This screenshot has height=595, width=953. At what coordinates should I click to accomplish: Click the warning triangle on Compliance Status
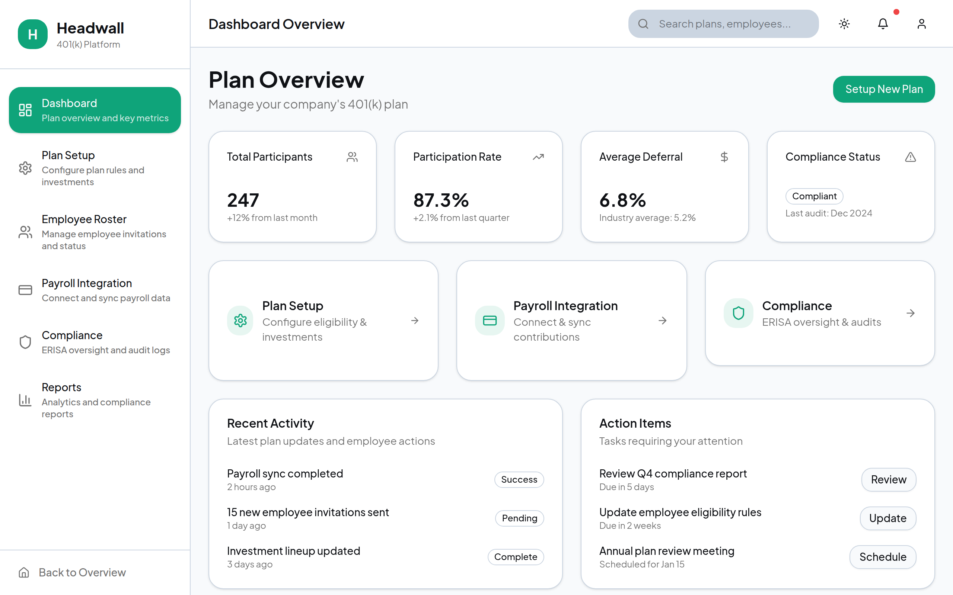pos(910,157)
